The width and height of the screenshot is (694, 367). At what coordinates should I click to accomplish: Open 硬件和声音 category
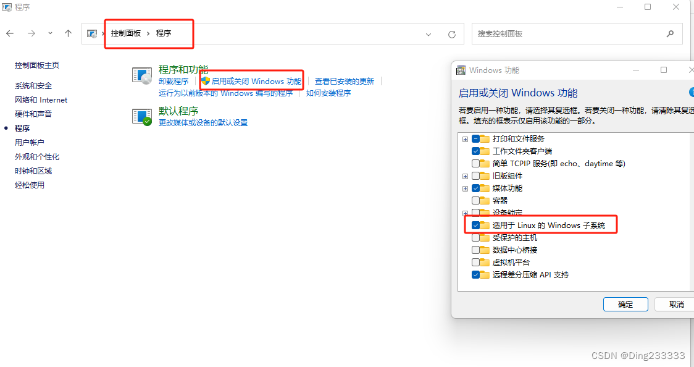coord(33,114)
